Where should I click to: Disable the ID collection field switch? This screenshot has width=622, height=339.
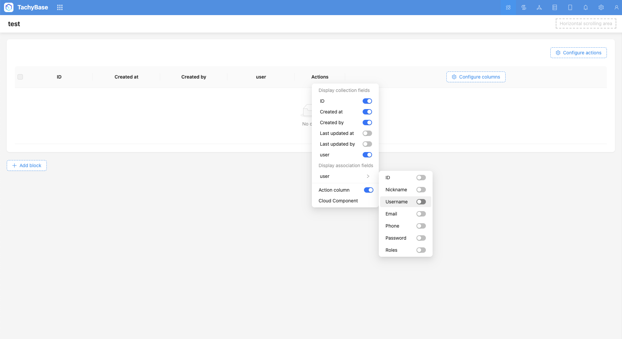(x=367, y=101)
